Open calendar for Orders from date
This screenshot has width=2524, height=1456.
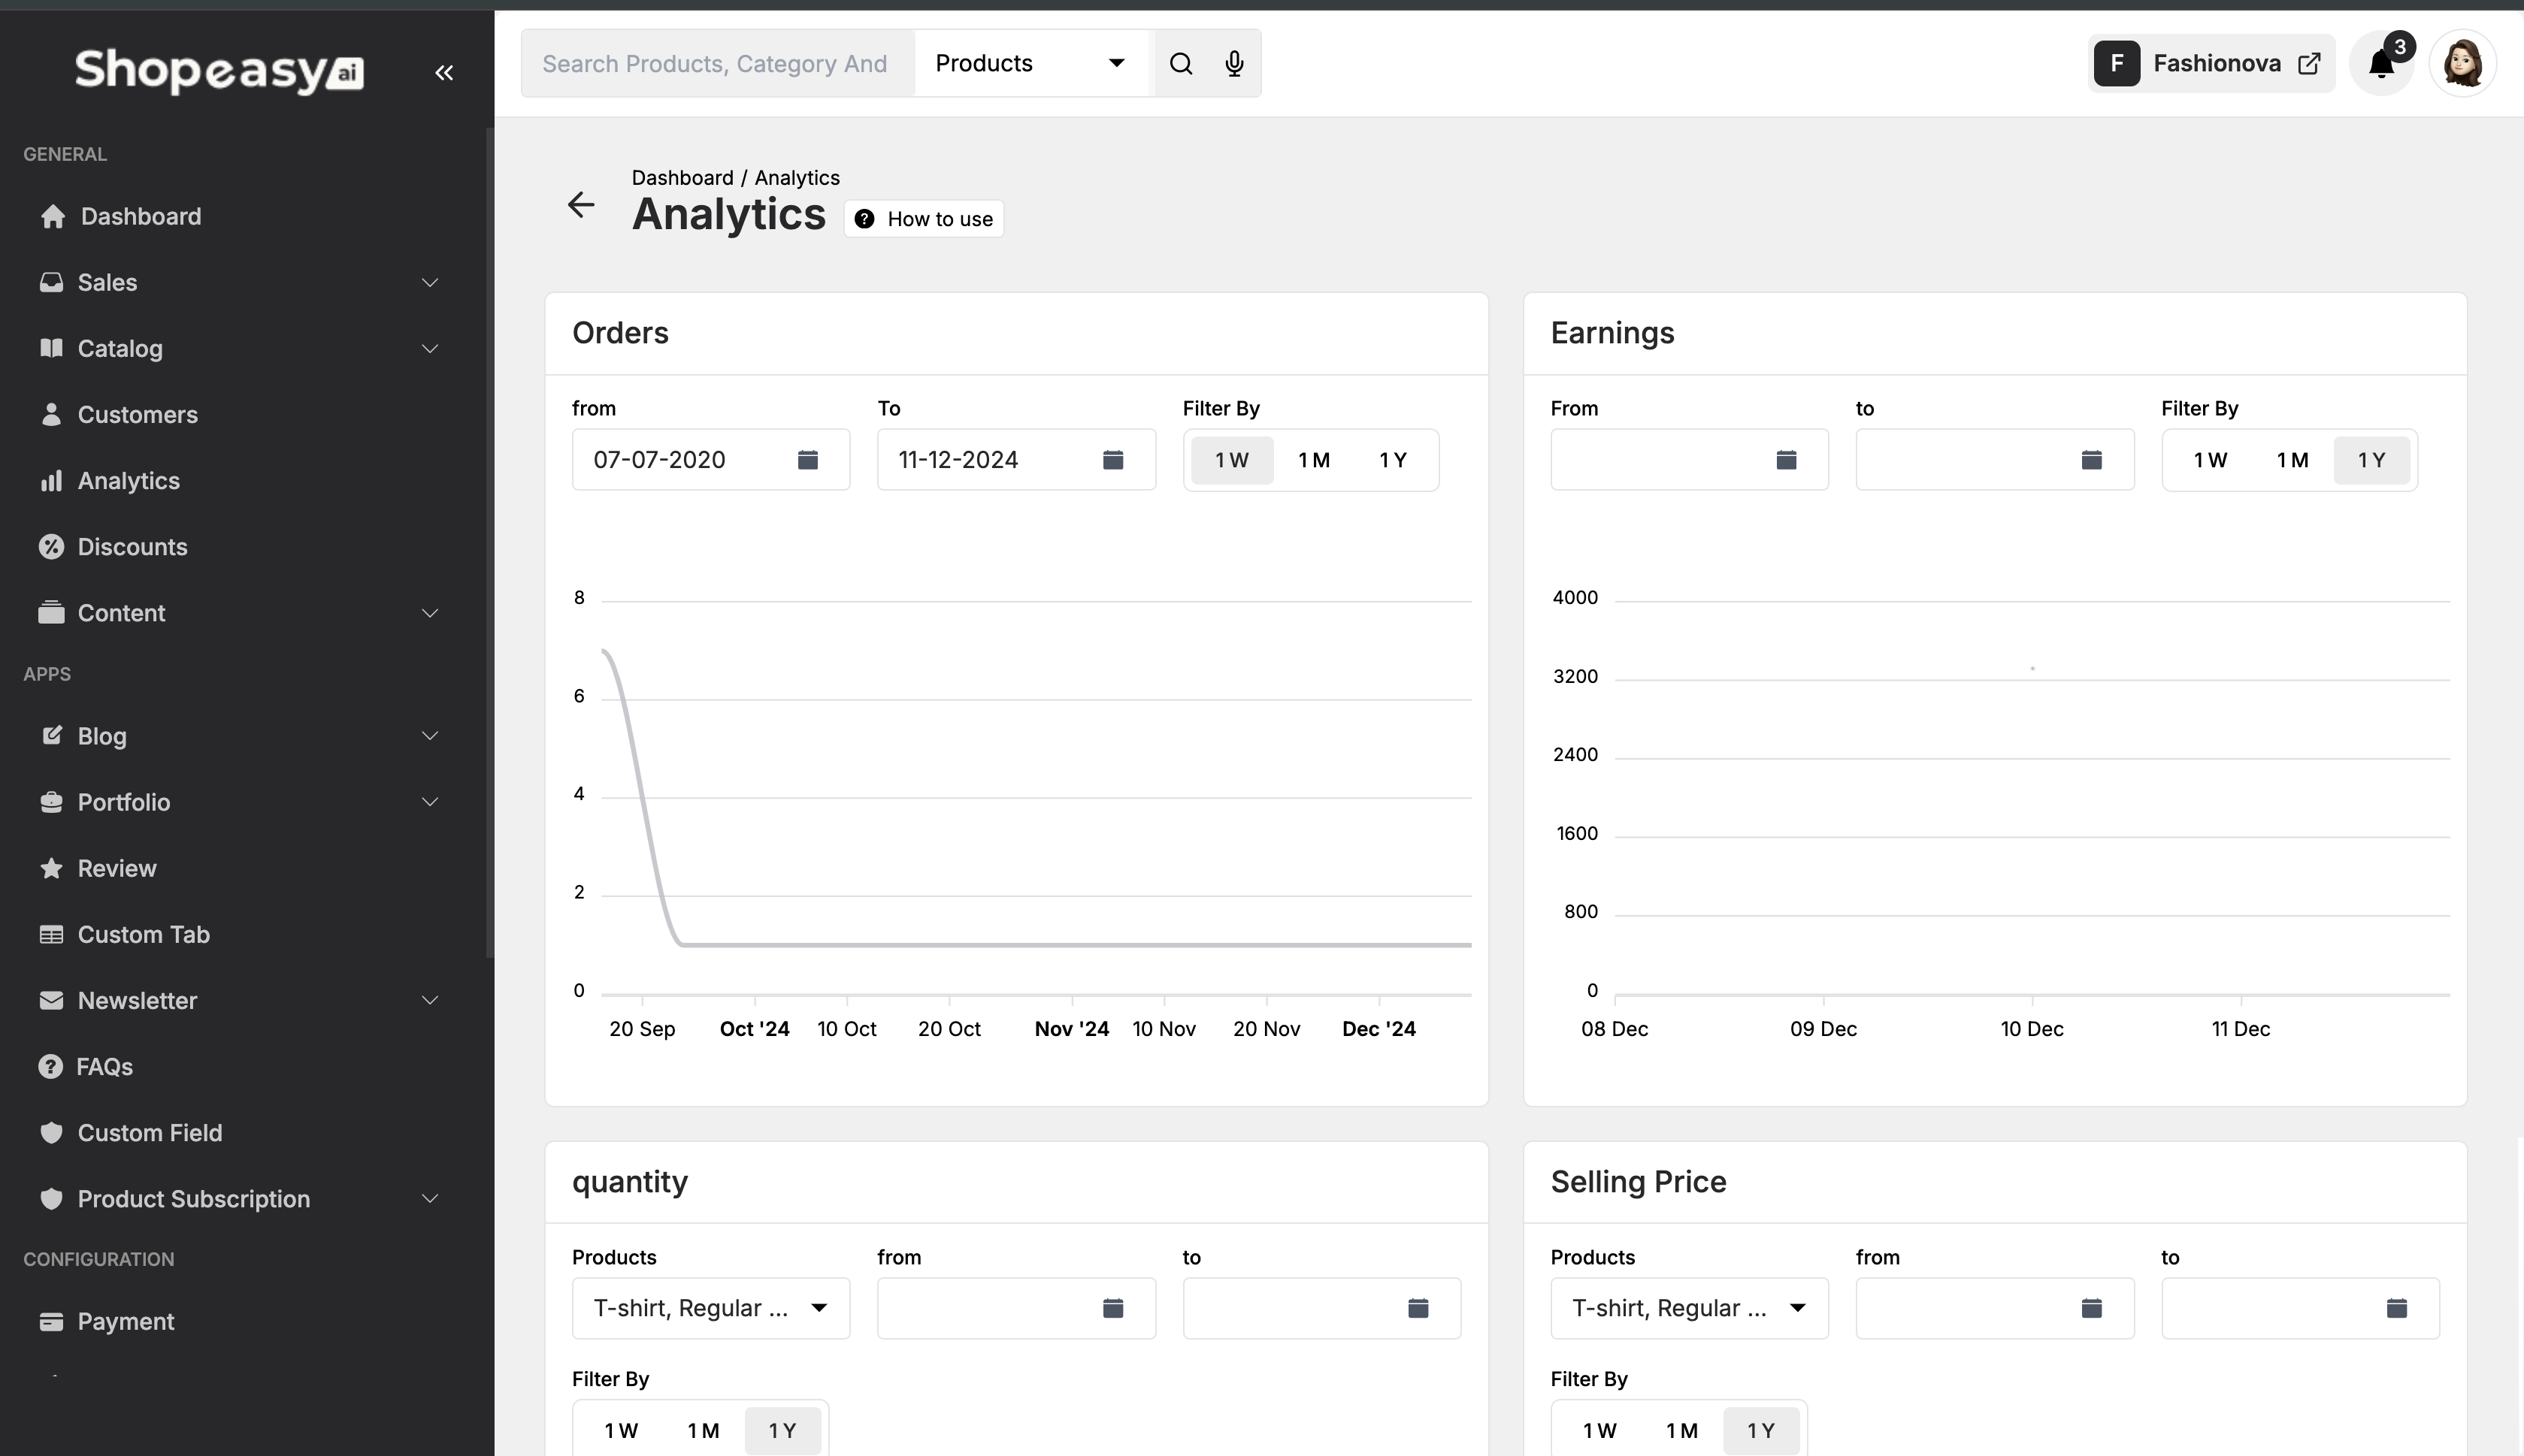[x=807, y=460]
